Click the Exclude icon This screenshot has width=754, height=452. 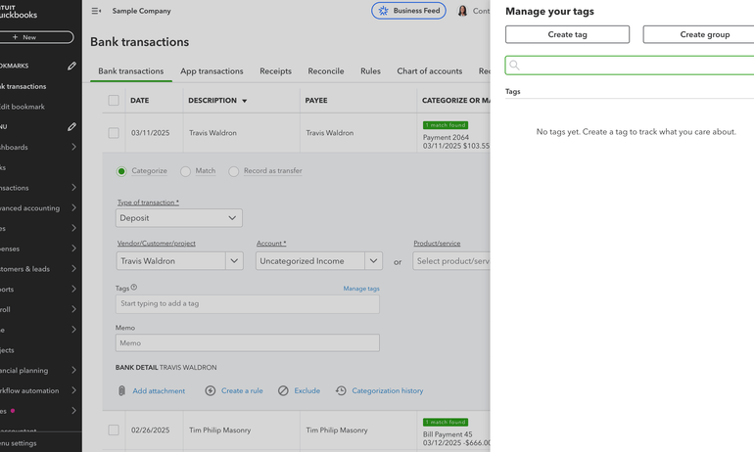click(283, 390)
